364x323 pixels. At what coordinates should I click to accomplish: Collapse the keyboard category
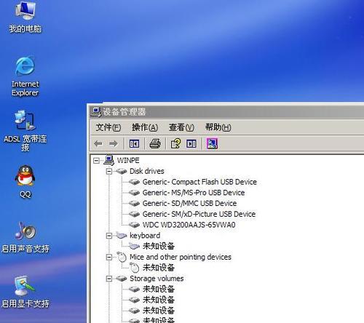pos(109,236)
